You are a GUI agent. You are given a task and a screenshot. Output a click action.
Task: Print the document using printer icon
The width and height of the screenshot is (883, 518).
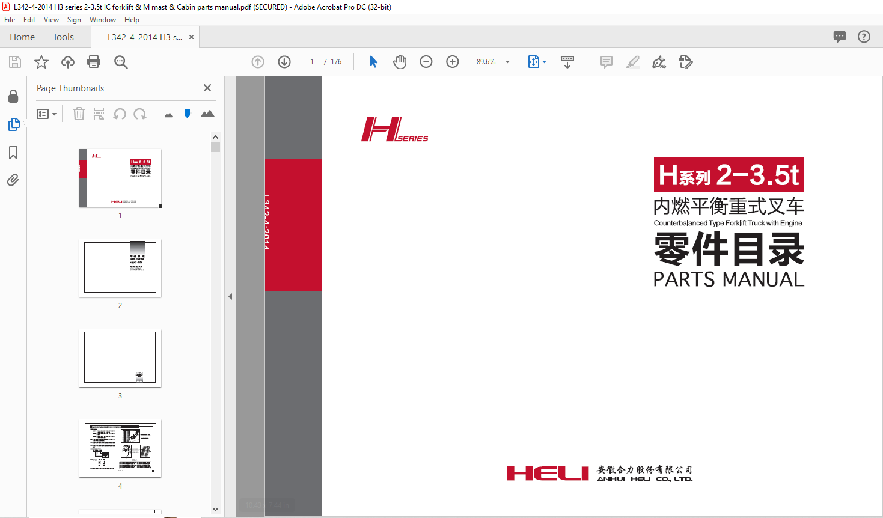[x=94, y=62]
